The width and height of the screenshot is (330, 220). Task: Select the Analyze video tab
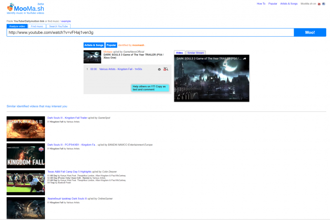coord(17,26)
